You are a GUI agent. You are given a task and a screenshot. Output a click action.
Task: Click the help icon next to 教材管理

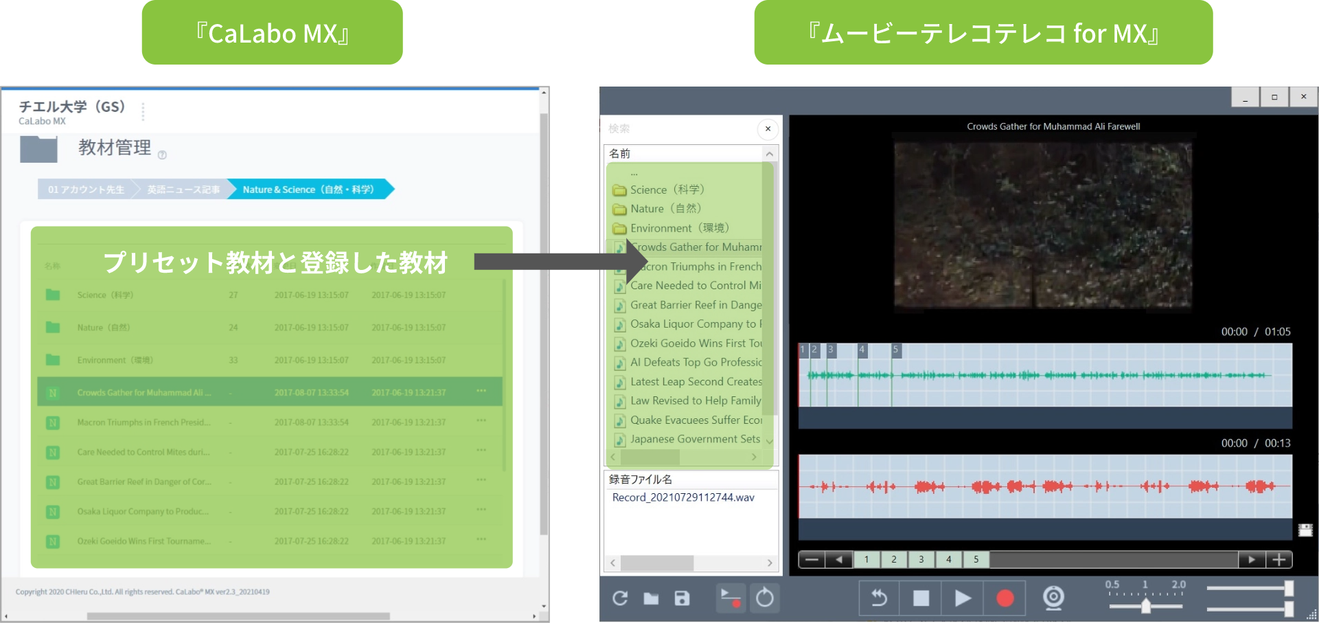pyautogui.click(x=163, y=155)
